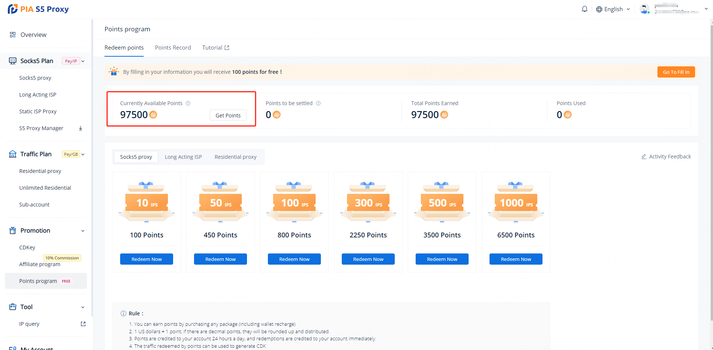Click the Get Points button
The width and height of the screenshot is (713, 350).
click(x=228, y=116)
